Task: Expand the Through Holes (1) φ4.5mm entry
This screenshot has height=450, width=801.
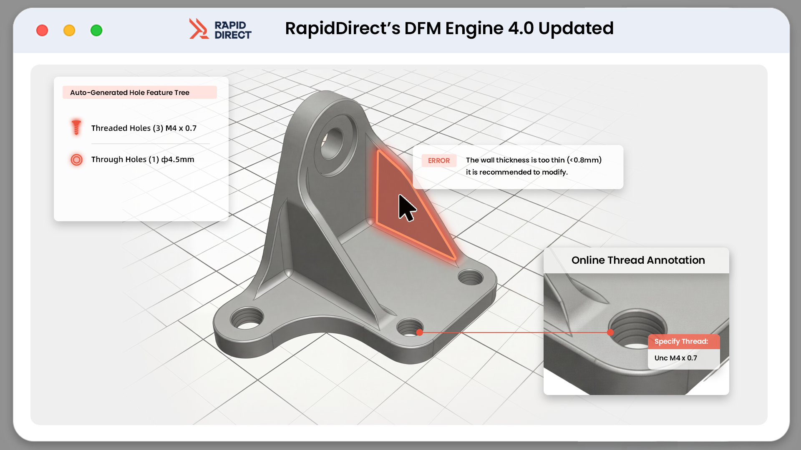Action: (142, 160)
